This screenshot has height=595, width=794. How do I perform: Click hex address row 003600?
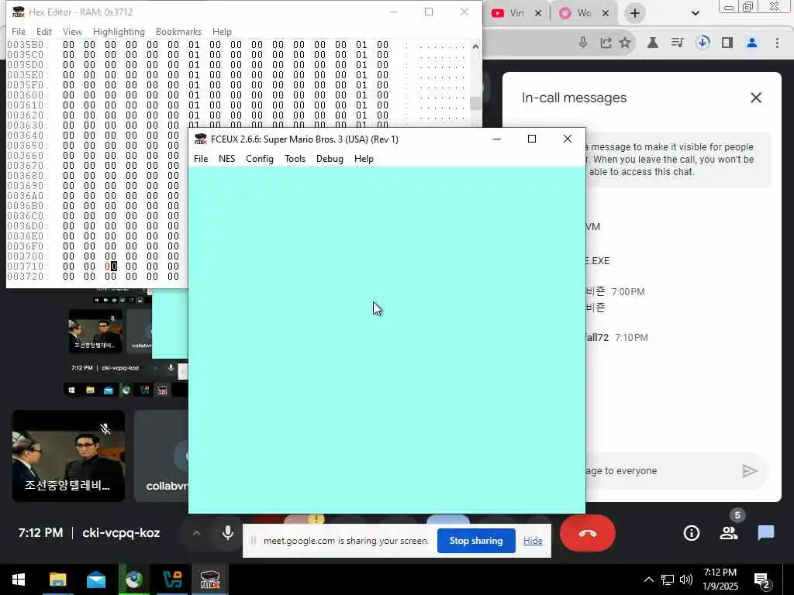[28, 95]
